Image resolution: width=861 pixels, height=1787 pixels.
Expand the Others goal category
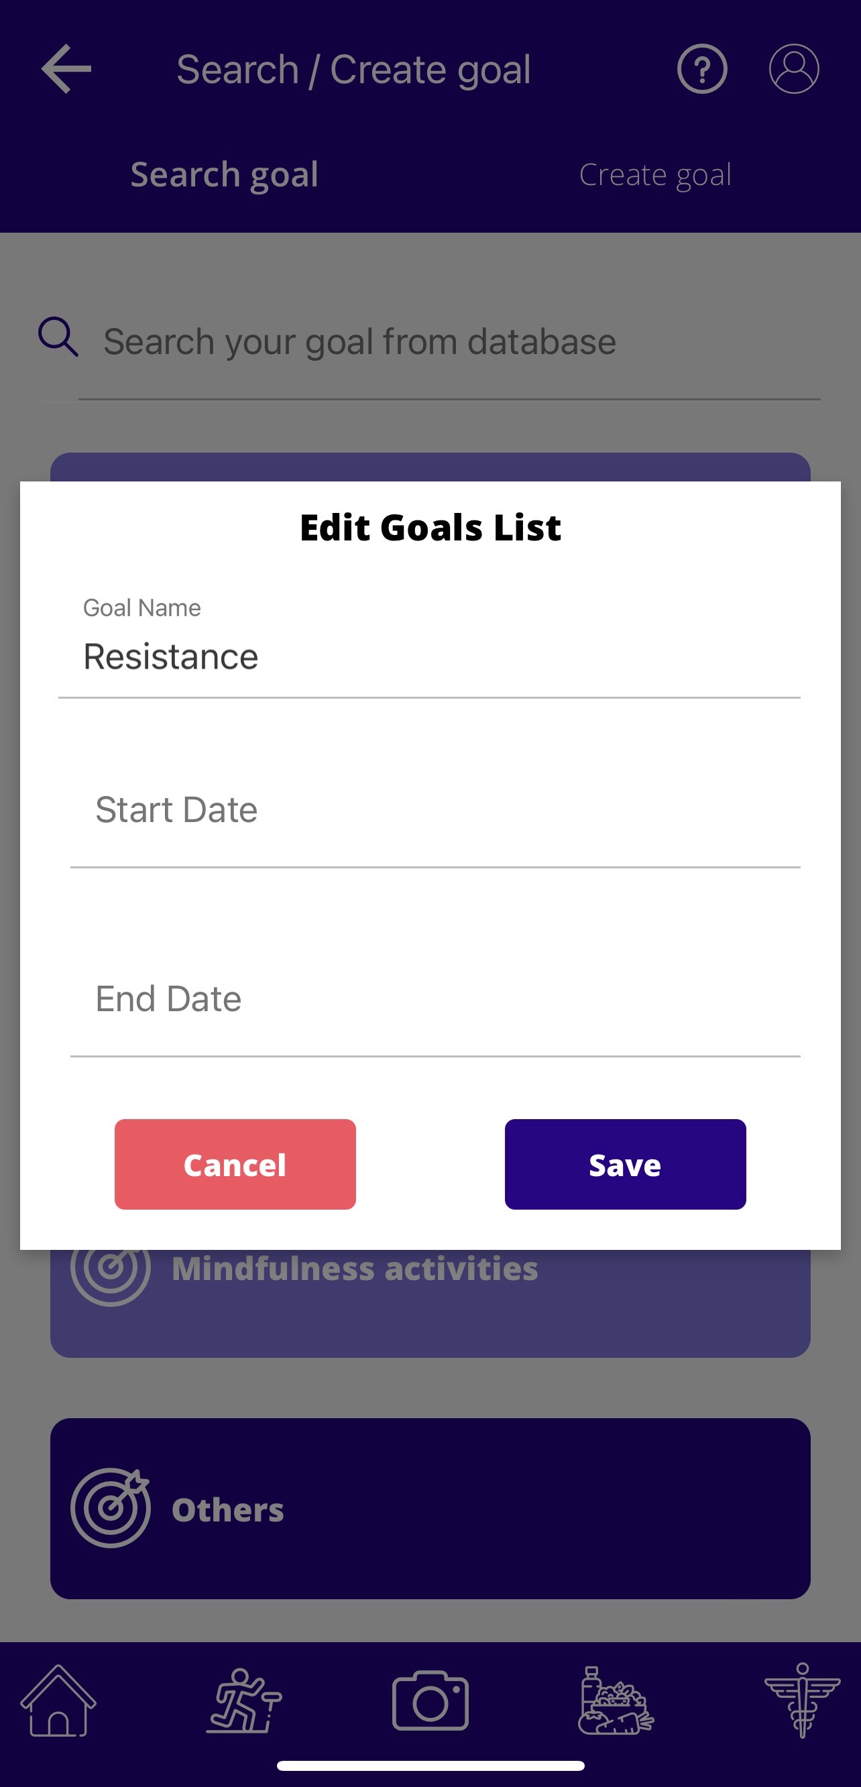pos(430,1508)
